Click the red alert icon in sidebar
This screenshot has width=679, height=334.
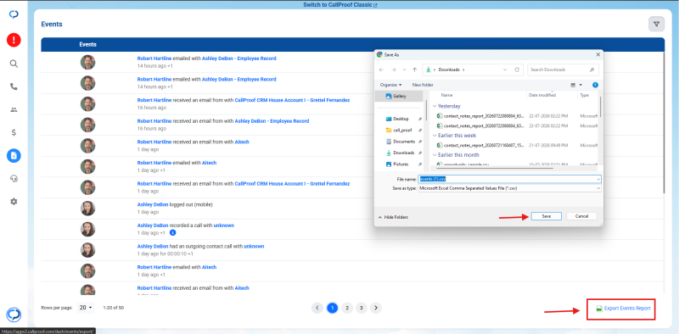click(x=14, y=40)
